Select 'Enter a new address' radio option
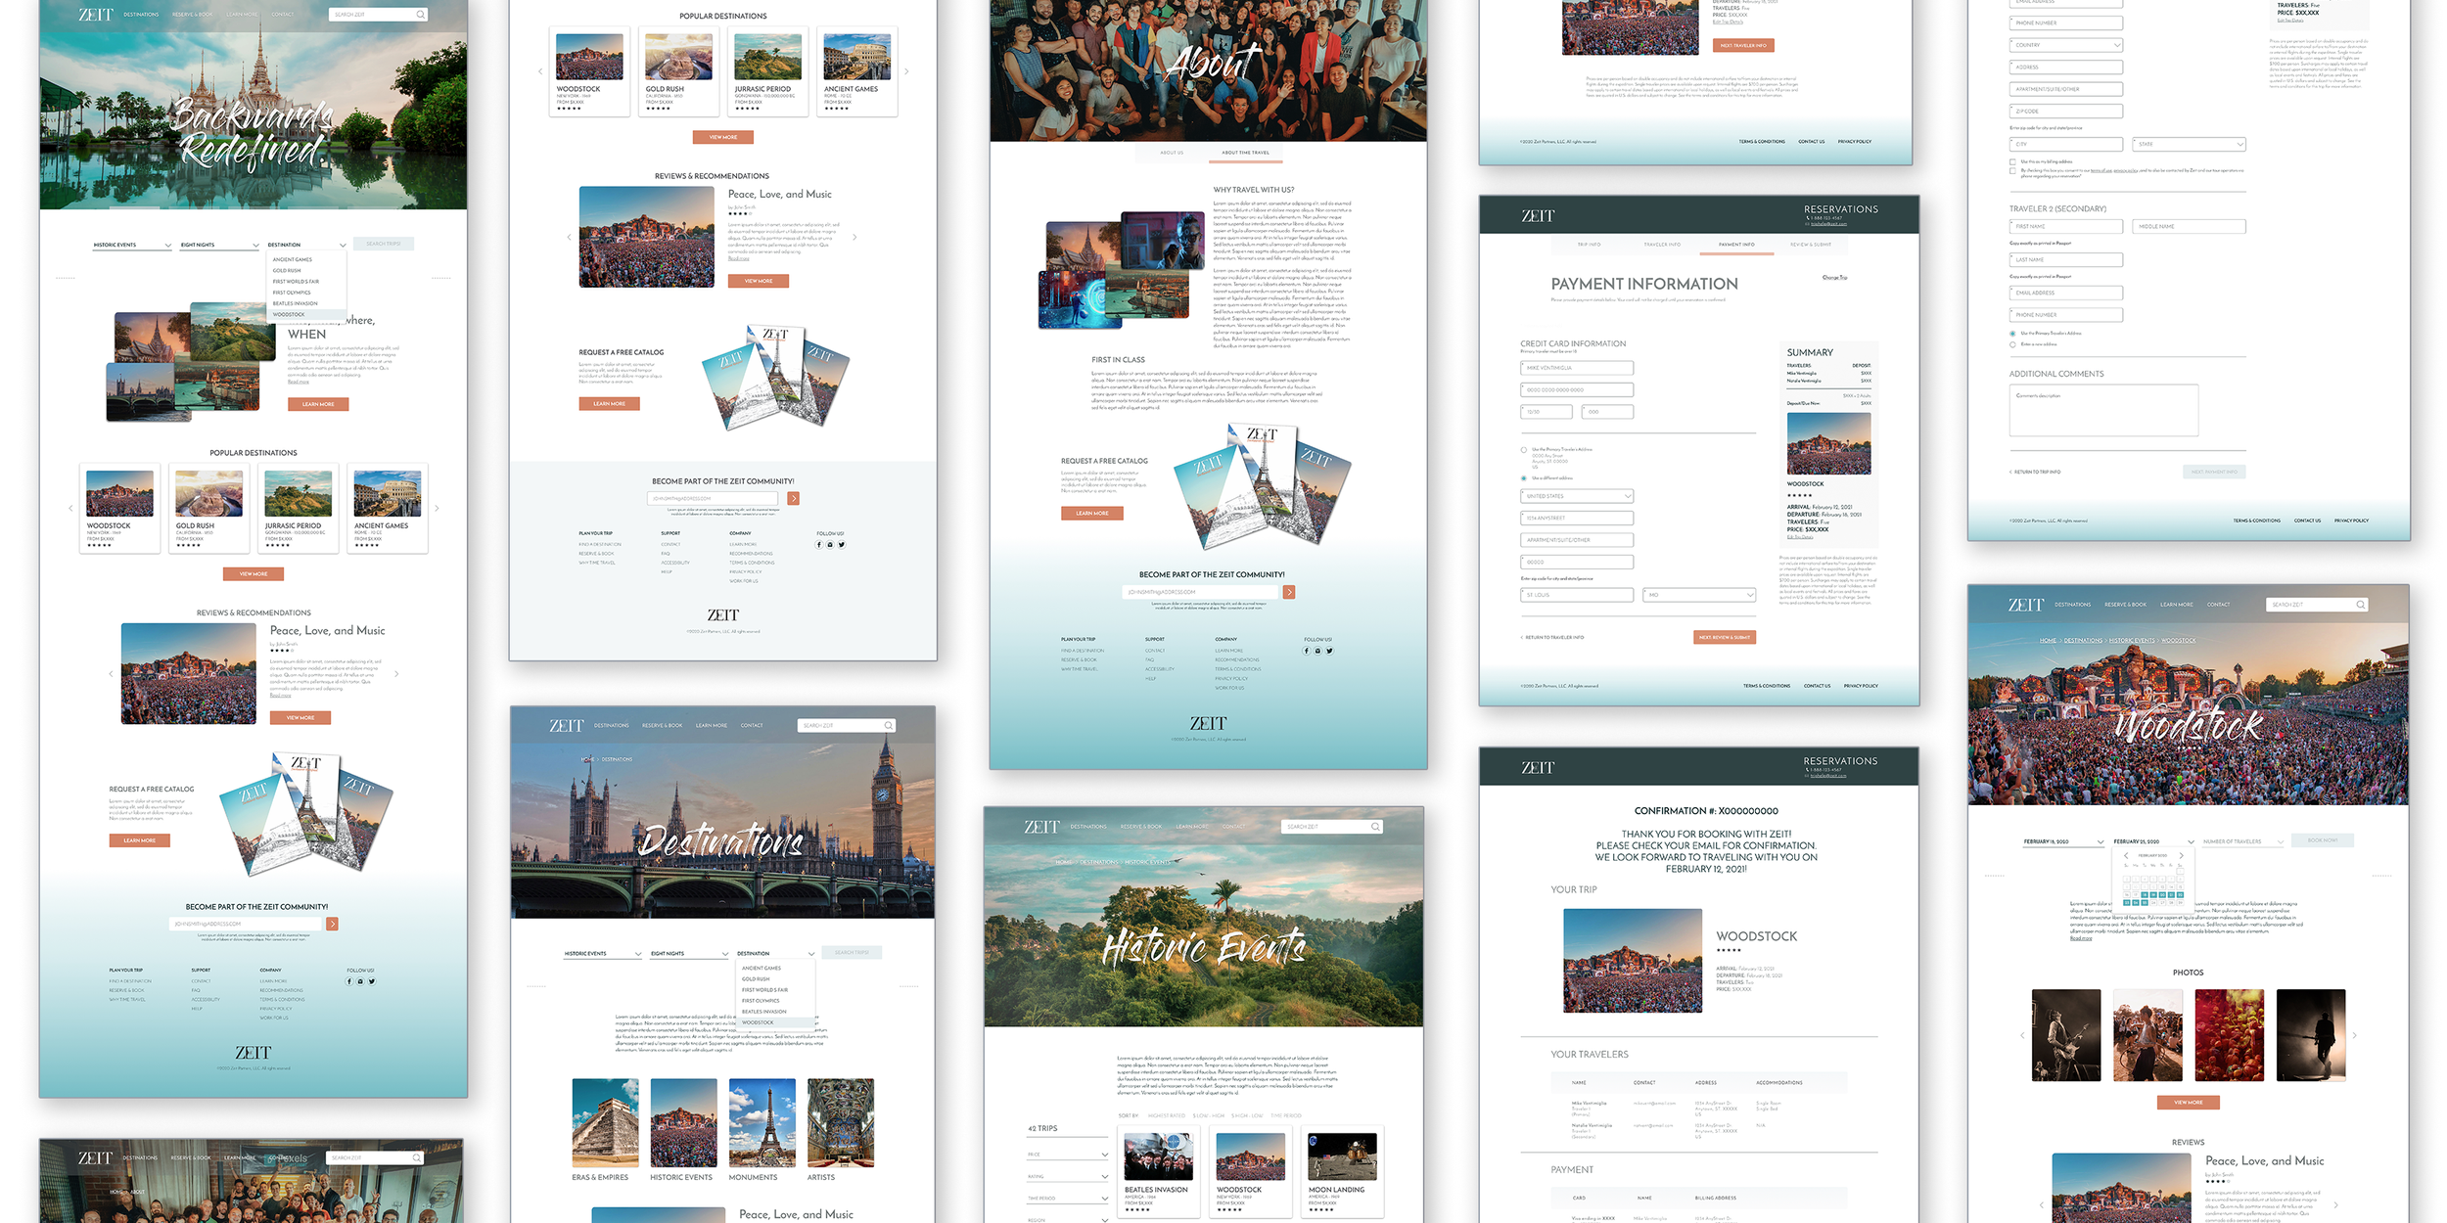Viewport: 2447px width, 1223px height. [x=2012, y=344]
